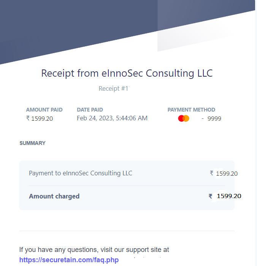Click the card ending digits 9999

click(x=214, y=118)
